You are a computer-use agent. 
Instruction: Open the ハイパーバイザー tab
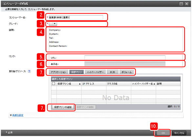[95, 72]
